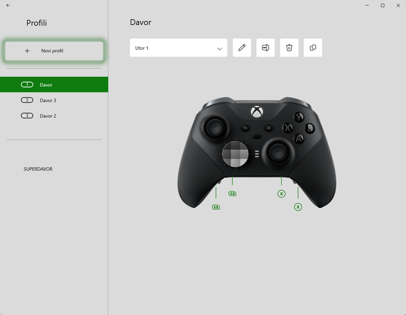Open the Utor 1 configuration dropdown
The image size is (406, 315).
click(179, 48)
